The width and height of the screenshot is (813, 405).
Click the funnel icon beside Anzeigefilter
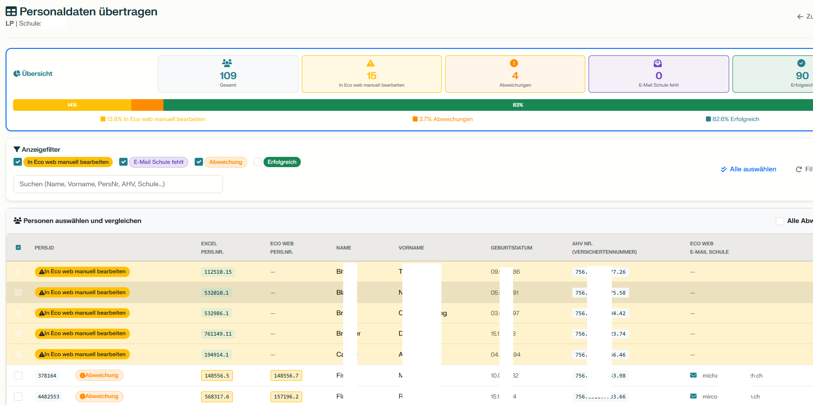tap(17, 149)
